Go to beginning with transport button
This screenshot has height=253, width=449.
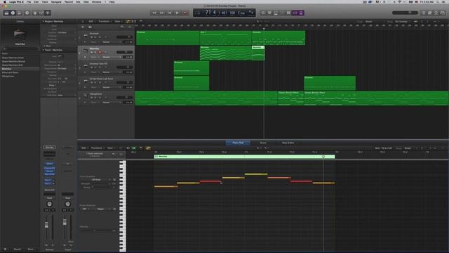(x=170, y=13)
